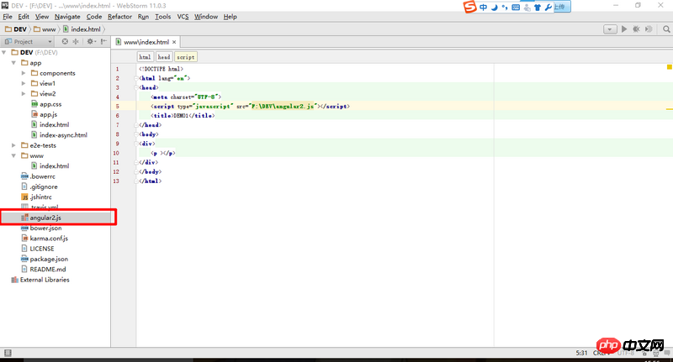Click the Sogou user account icon
Image resolution: width=673 pixels, height=362 pixels.
click(x=527, y=8)
